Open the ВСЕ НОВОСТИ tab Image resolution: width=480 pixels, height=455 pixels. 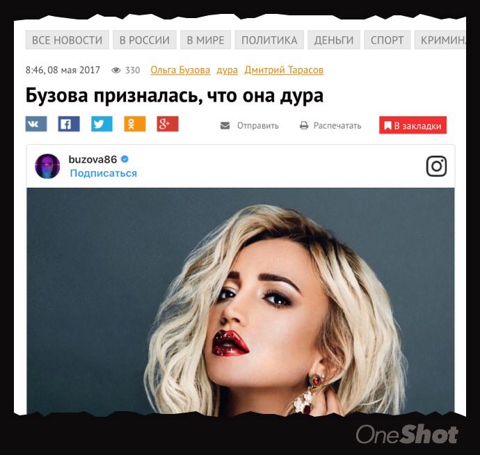pos(67,40)
